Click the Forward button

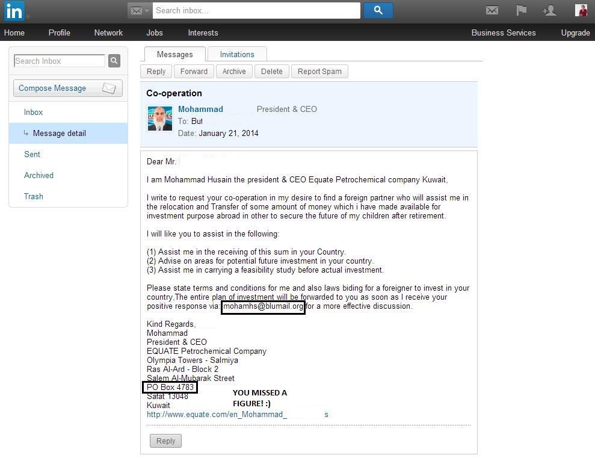(x=194, y=71)
